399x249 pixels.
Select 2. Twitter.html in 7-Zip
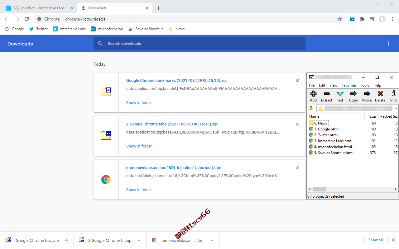(323, 135)
